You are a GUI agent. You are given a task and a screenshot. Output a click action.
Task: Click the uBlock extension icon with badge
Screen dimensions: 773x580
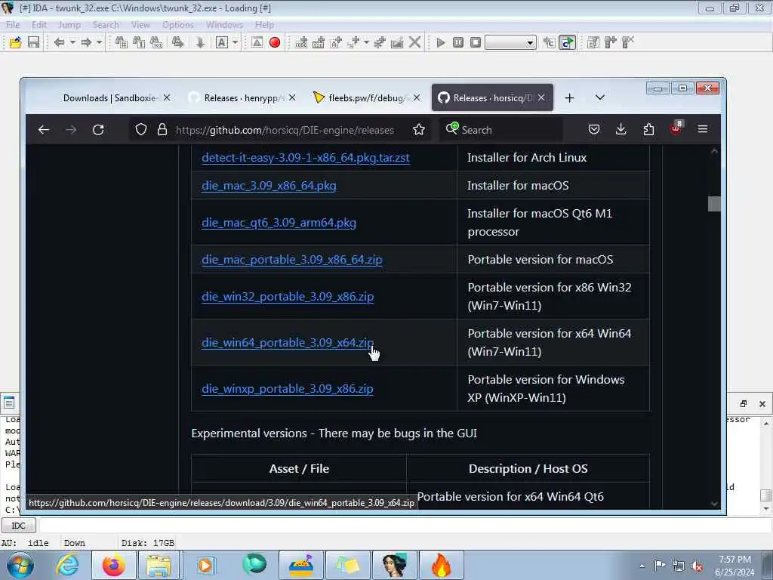(x=676, y=128)
